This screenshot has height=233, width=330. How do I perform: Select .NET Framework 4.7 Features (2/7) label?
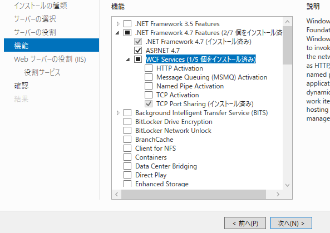[209, 33]
